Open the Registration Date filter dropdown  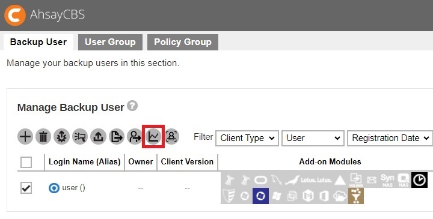(390, 138)
